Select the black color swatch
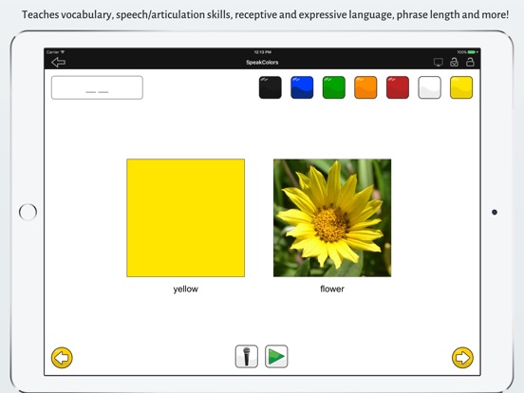The image size is (524, 393). [270, 87]
